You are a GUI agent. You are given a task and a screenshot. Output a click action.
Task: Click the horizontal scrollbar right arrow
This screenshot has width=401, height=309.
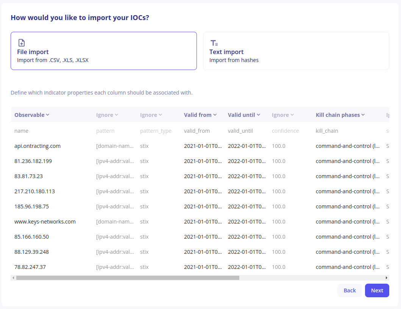[387, 278]
